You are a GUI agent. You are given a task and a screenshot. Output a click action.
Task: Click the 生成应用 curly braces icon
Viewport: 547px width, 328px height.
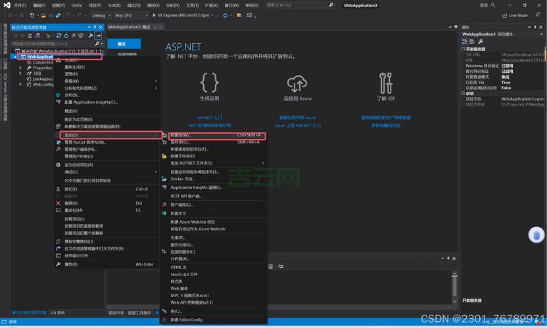click(x=209, y=83)
